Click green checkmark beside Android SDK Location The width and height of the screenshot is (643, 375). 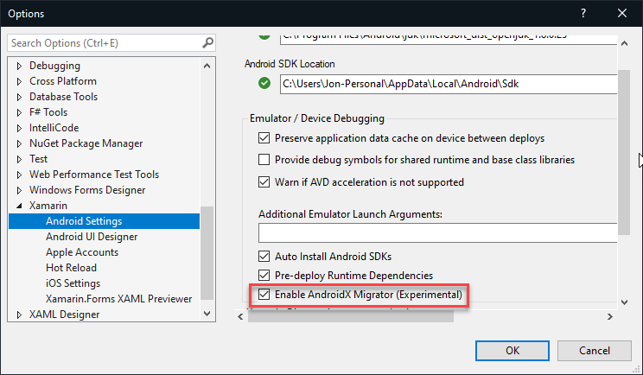pos(264,84)
